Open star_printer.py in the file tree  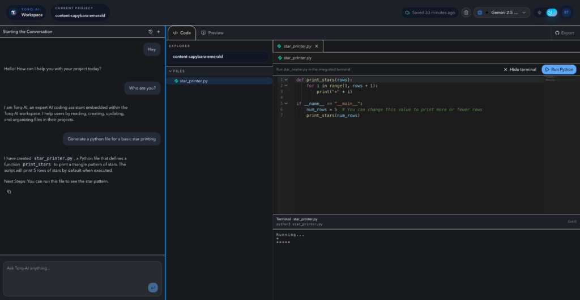click(x=219, y=81)
